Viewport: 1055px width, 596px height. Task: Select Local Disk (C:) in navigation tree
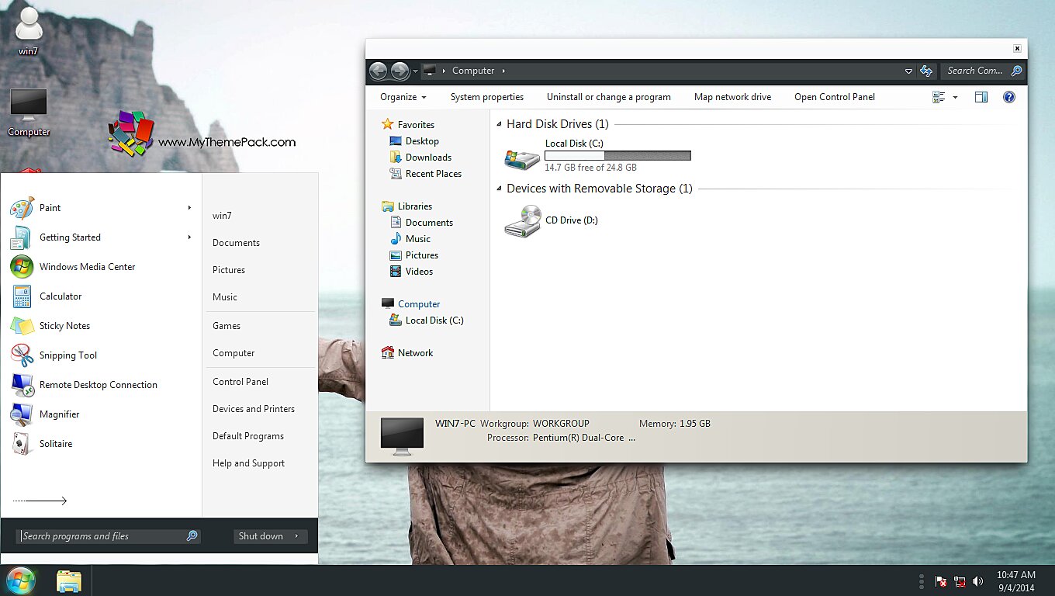pos(434,321)
